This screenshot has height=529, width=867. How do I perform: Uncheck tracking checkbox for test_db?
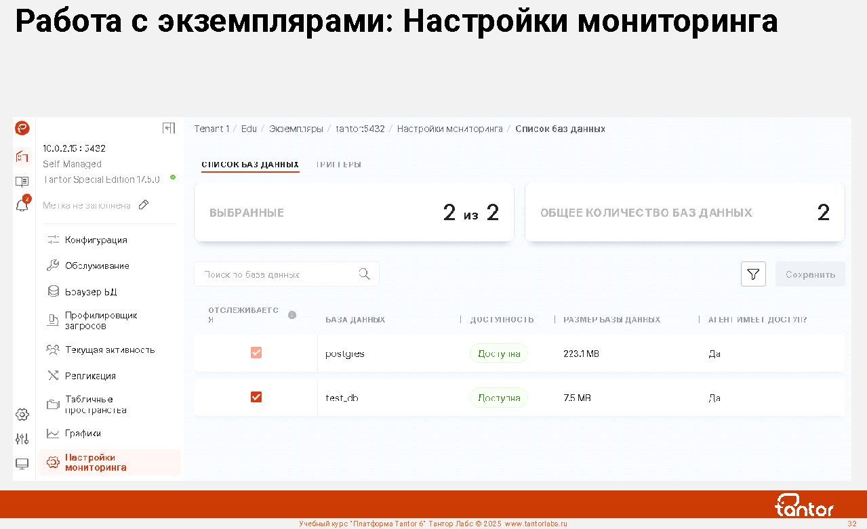256,397
